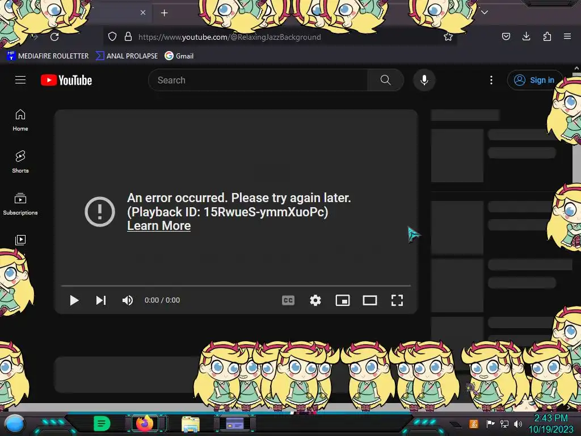Sign in to YouTube
581x436 pixels.
[534, 80]
